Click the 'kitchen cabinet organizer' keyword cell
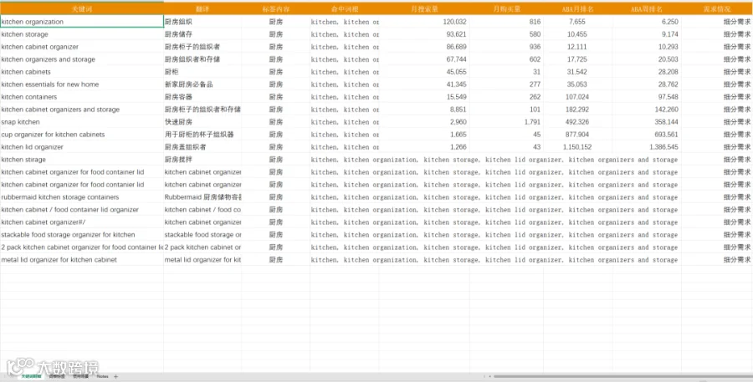753x382 pixels. point(82,47)
